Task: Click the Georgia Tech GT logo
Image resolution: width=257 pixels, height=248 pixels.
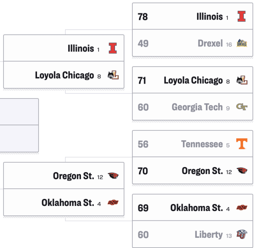Action: tap(242, 107)
